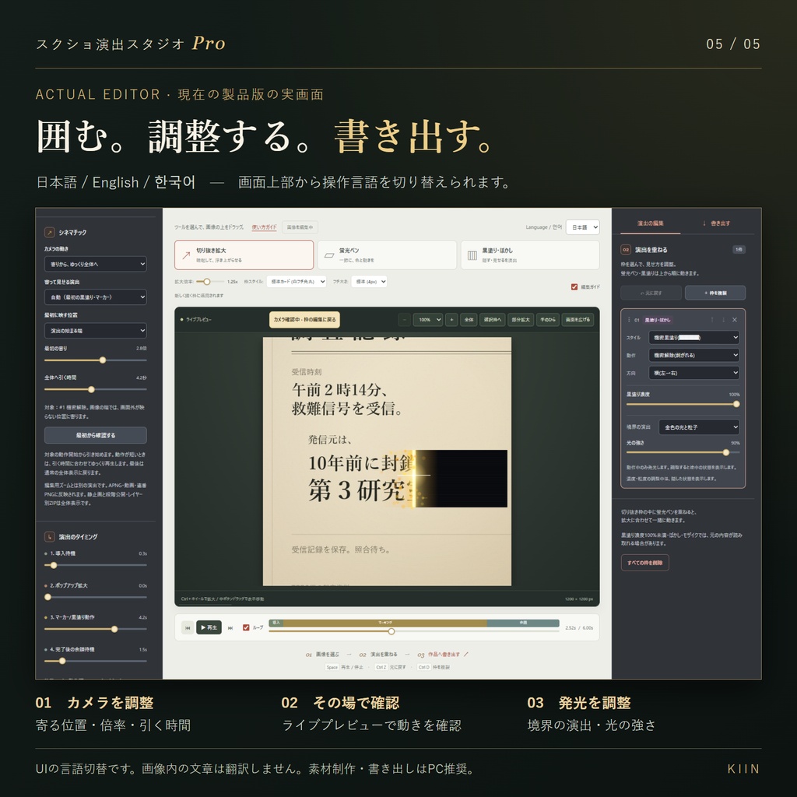Go to step 01 画像を選ぶ
This screenshot has height=797, width=797.
323,654
